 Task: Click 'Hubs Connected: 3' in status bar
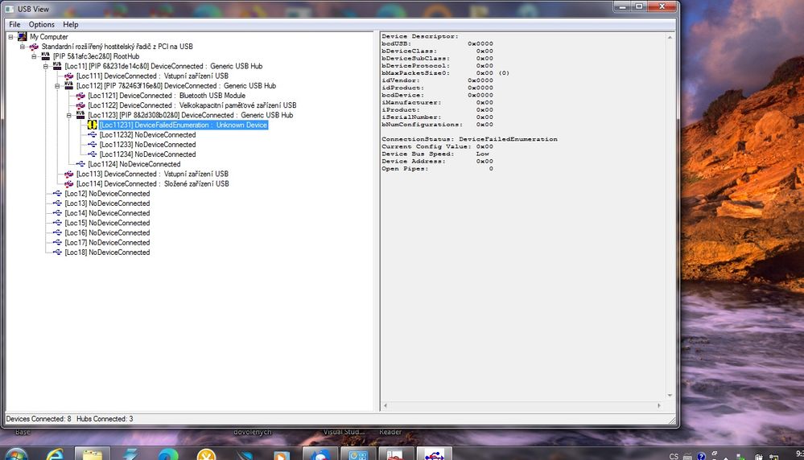tap(105, 419)
